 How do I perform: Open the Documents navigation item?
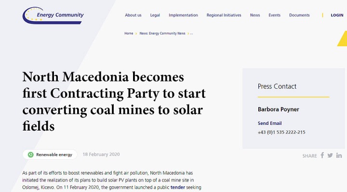click(x=299, y=15)
